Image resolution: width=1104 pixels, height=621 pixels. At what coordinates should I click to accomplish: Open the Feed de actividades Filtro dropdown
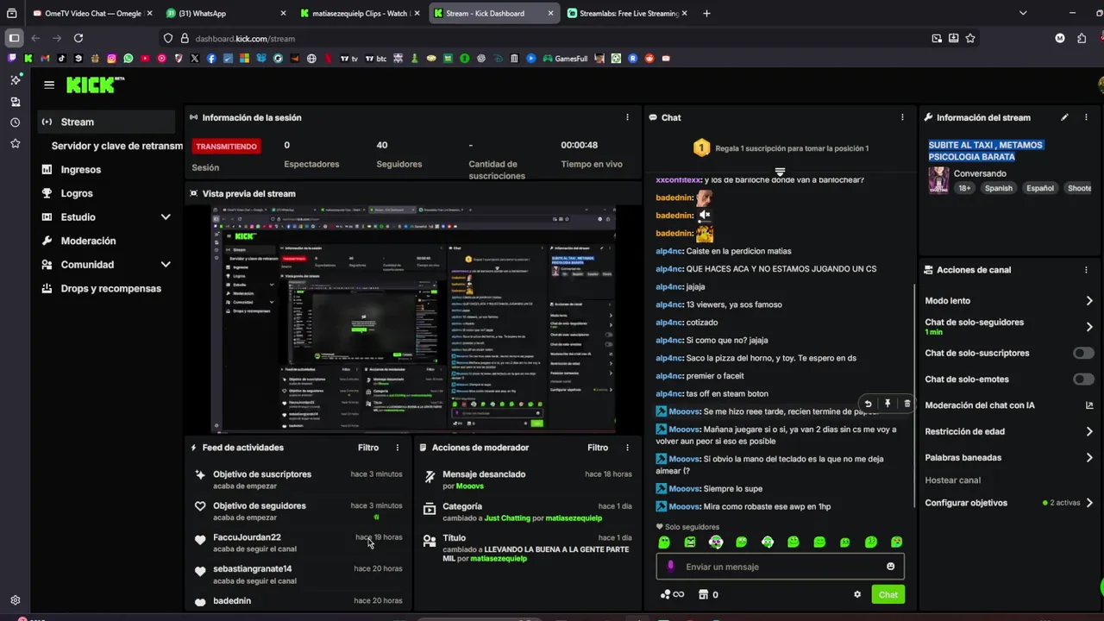click(368, 448)
